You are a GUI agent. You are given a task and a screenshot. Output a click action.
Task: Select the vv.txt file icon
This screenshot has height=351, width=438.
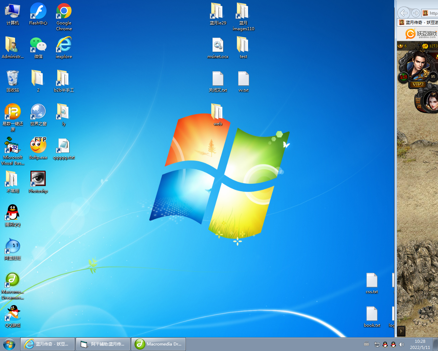pyautogui.click(x=243, y=81)
